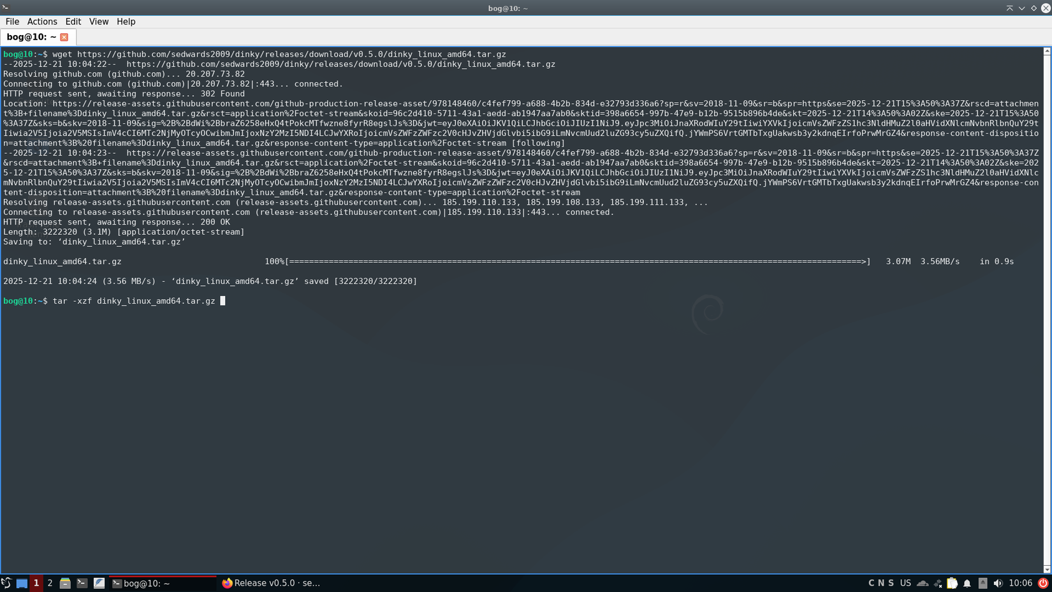The image size is (1052, 592).
Task: Click the title bar window menu icon
Action: (6, 8)
